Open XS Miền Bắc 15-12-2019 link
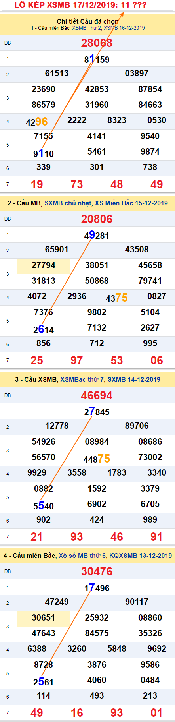 [131, 203]
